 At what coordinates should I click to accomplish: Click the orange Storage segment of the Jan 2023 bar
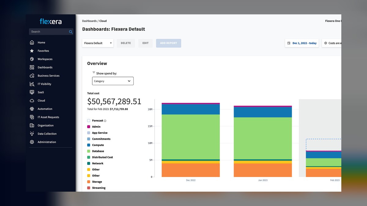tap(263, 170)
